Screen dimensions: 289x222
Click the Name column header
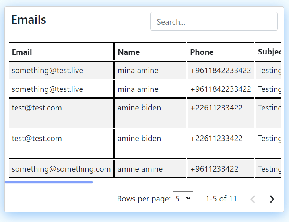[150, 52]
